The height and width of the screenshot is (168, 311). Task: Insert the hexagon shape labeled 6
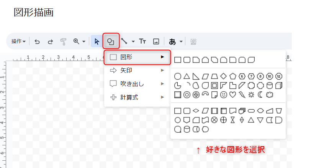pos(242,76)
